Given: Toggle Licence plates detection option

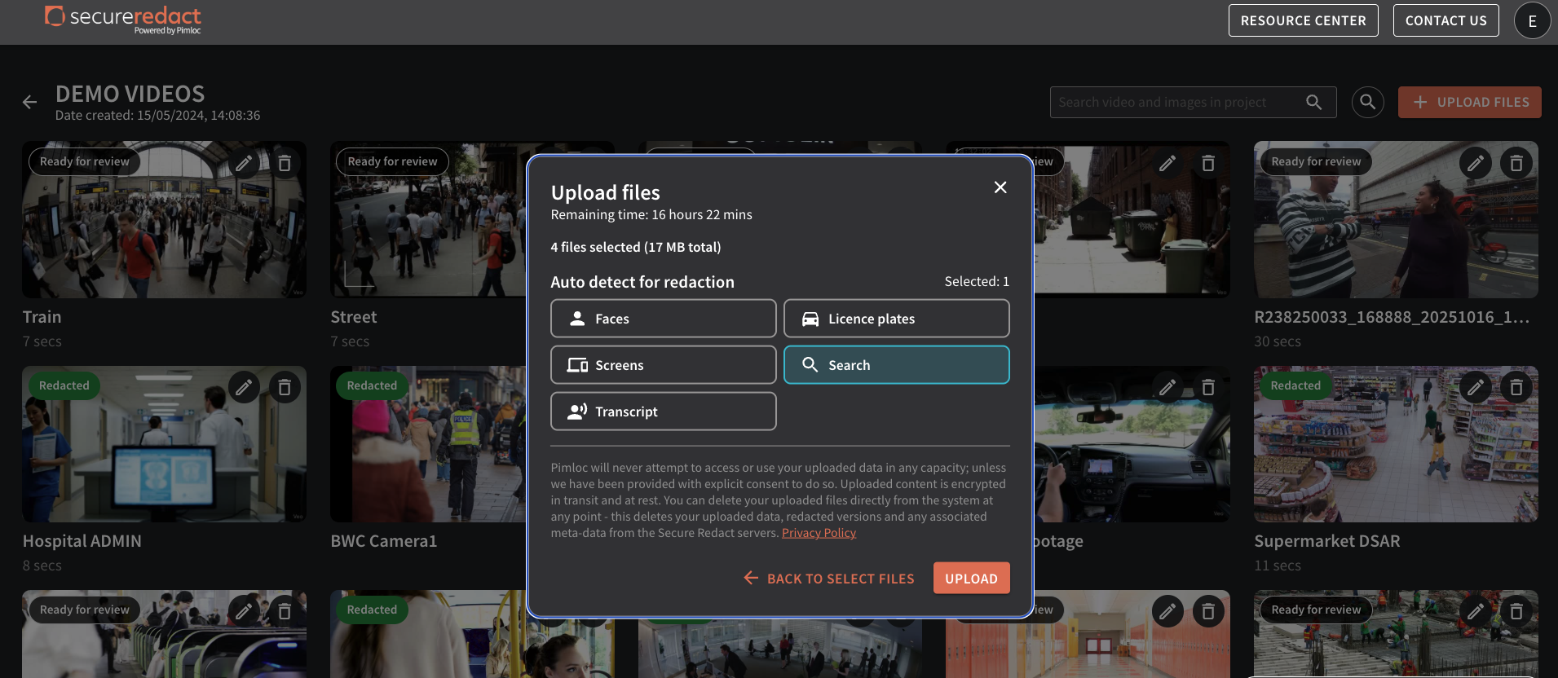Looking at the screenshot, I should 896,319.
